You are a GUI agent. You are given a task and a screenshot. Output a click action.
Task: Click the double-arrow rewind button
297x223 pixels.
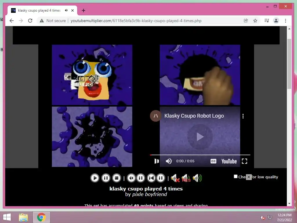tap(131, 178)
